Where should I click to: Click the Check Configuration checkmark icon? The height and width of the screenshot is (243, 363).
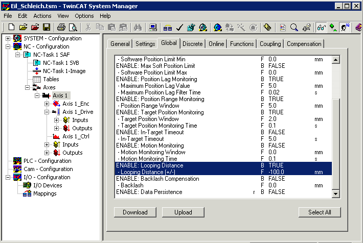pyautogui.click(x=179, y=28)
